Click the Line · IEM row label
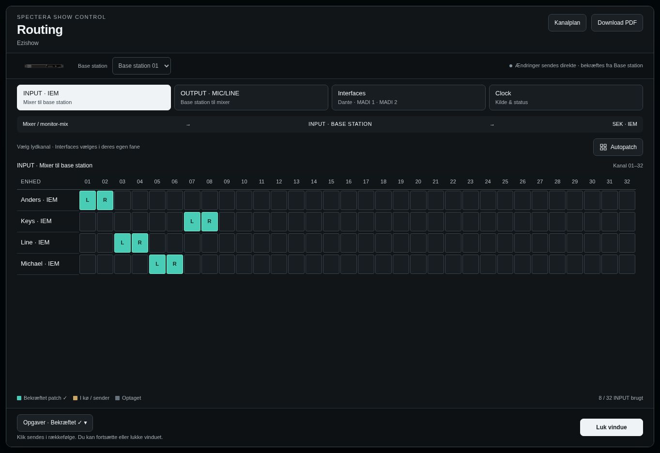 [x=35, y=242]
